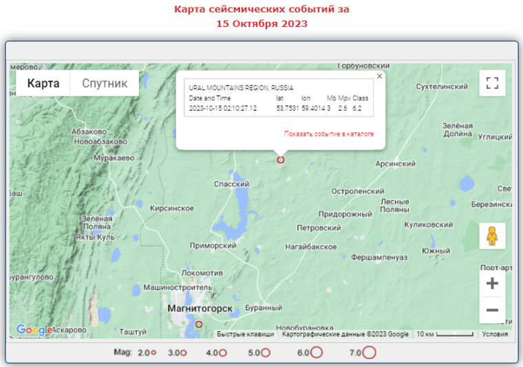
Task: Open the Условия terms link
Action: pos(495,334)
